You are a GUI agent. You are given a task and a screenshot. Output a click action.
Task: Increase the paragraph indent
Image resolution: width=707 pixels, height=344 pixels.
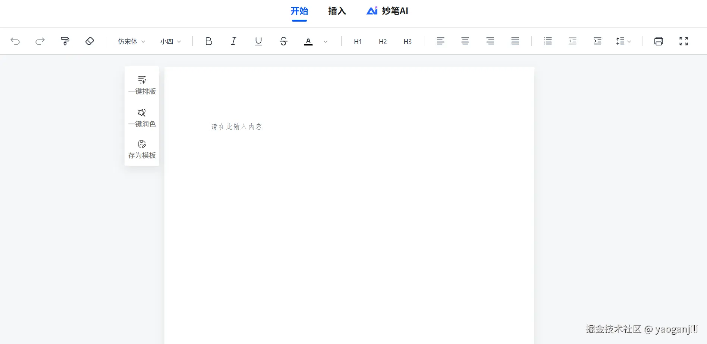[x=598, y=41]
